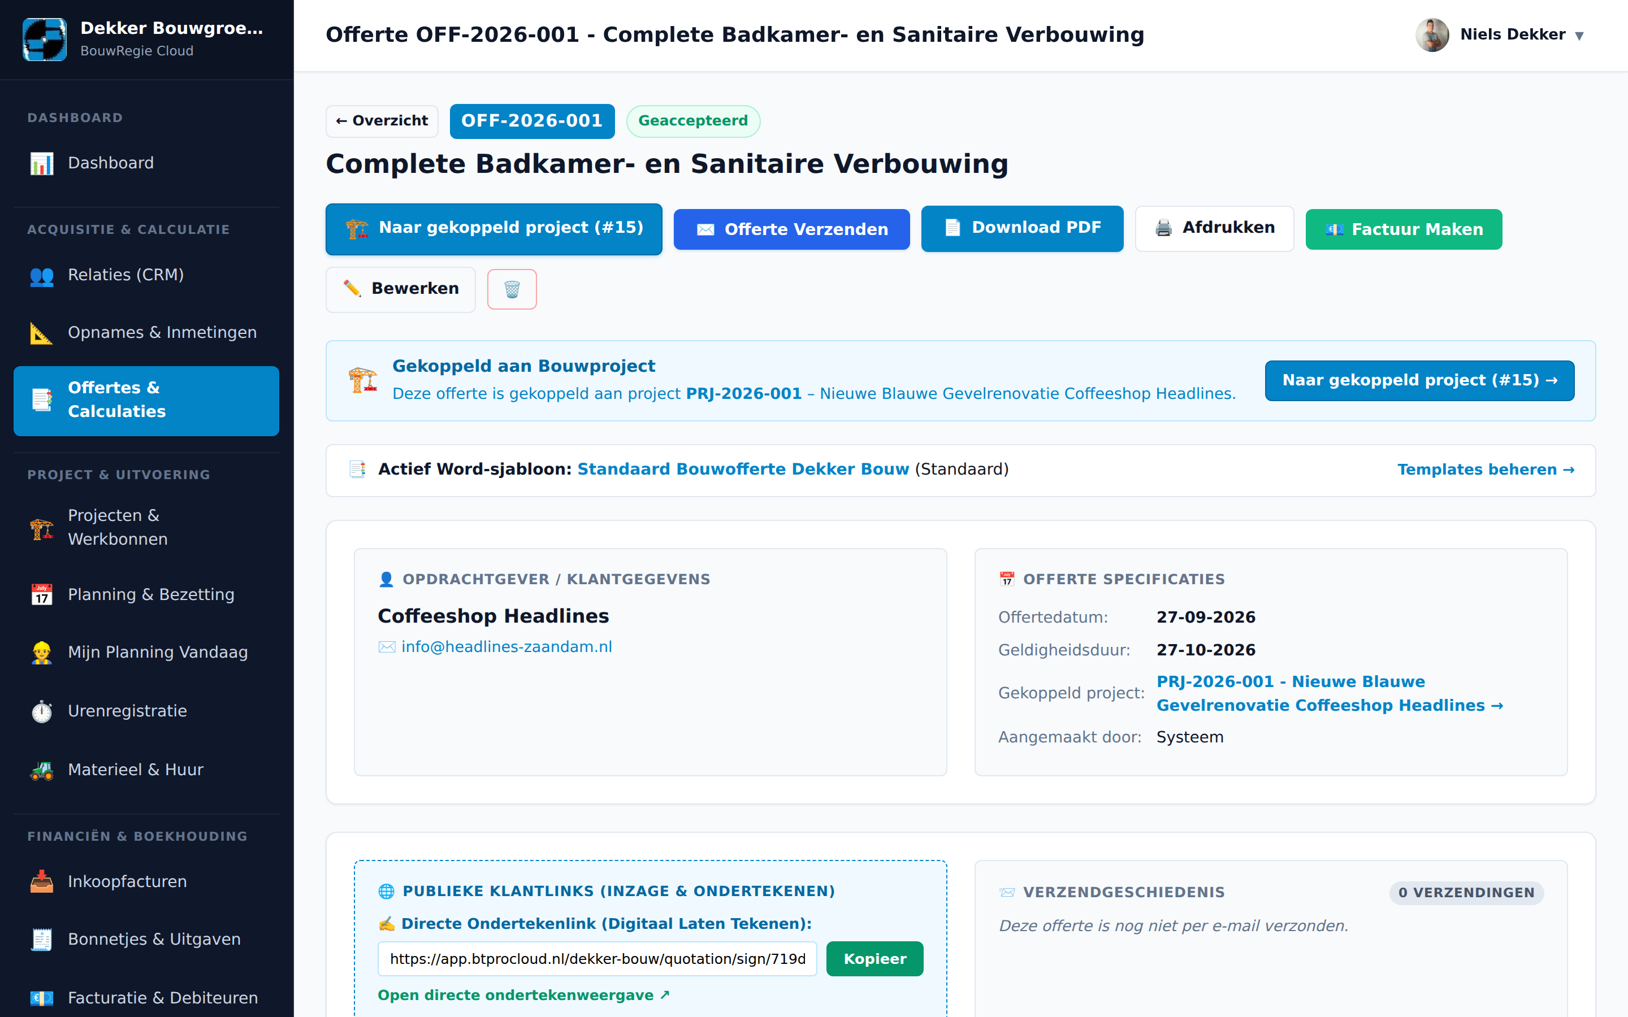Create an invoice with Factuur Maken

1404,229
